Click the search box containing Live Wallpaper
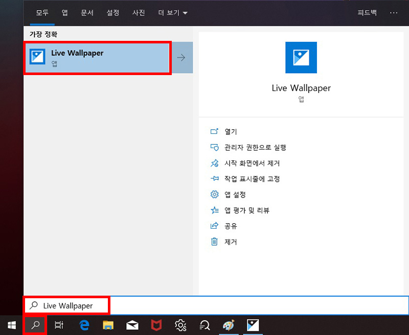 tap(216, 305)
